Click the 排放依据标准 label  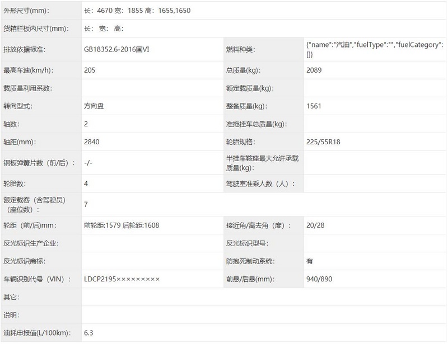24,49
